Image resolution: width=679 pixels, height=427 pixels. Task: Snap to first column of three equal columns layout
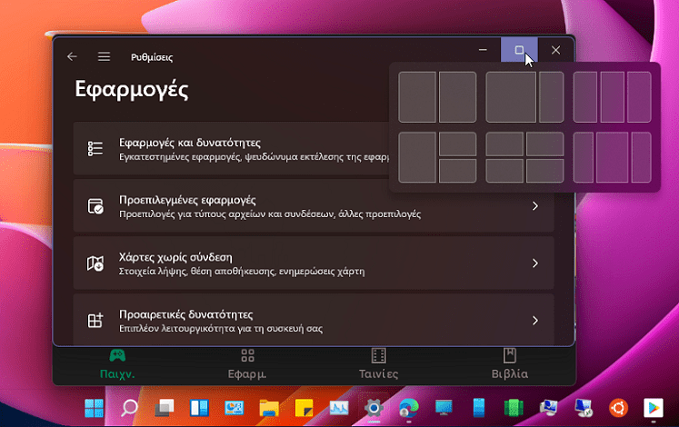coord(585,97)
